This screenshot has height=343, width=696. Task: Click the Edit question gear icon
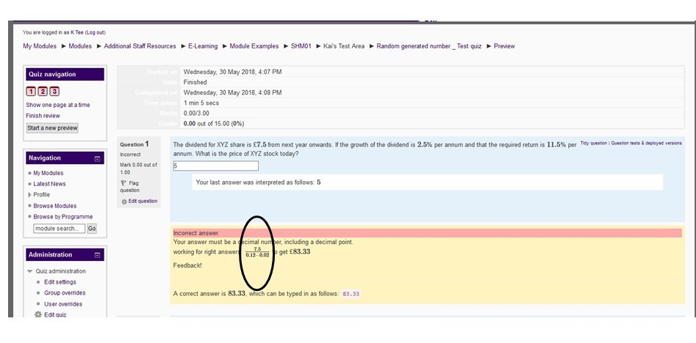pos(124,202)
